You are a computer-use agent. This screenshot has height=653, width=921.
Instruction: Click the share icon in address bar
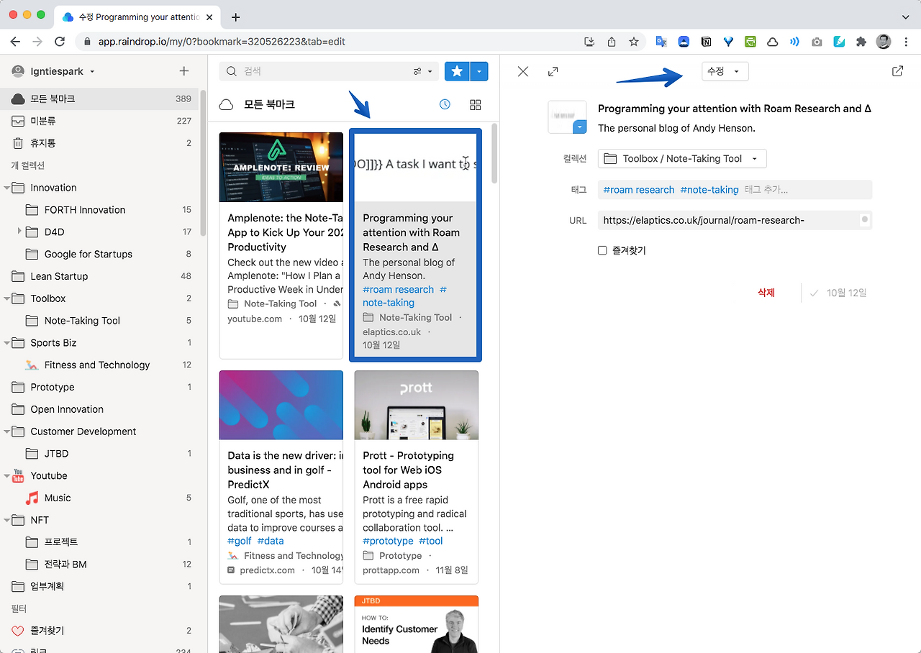coord(612,42)
